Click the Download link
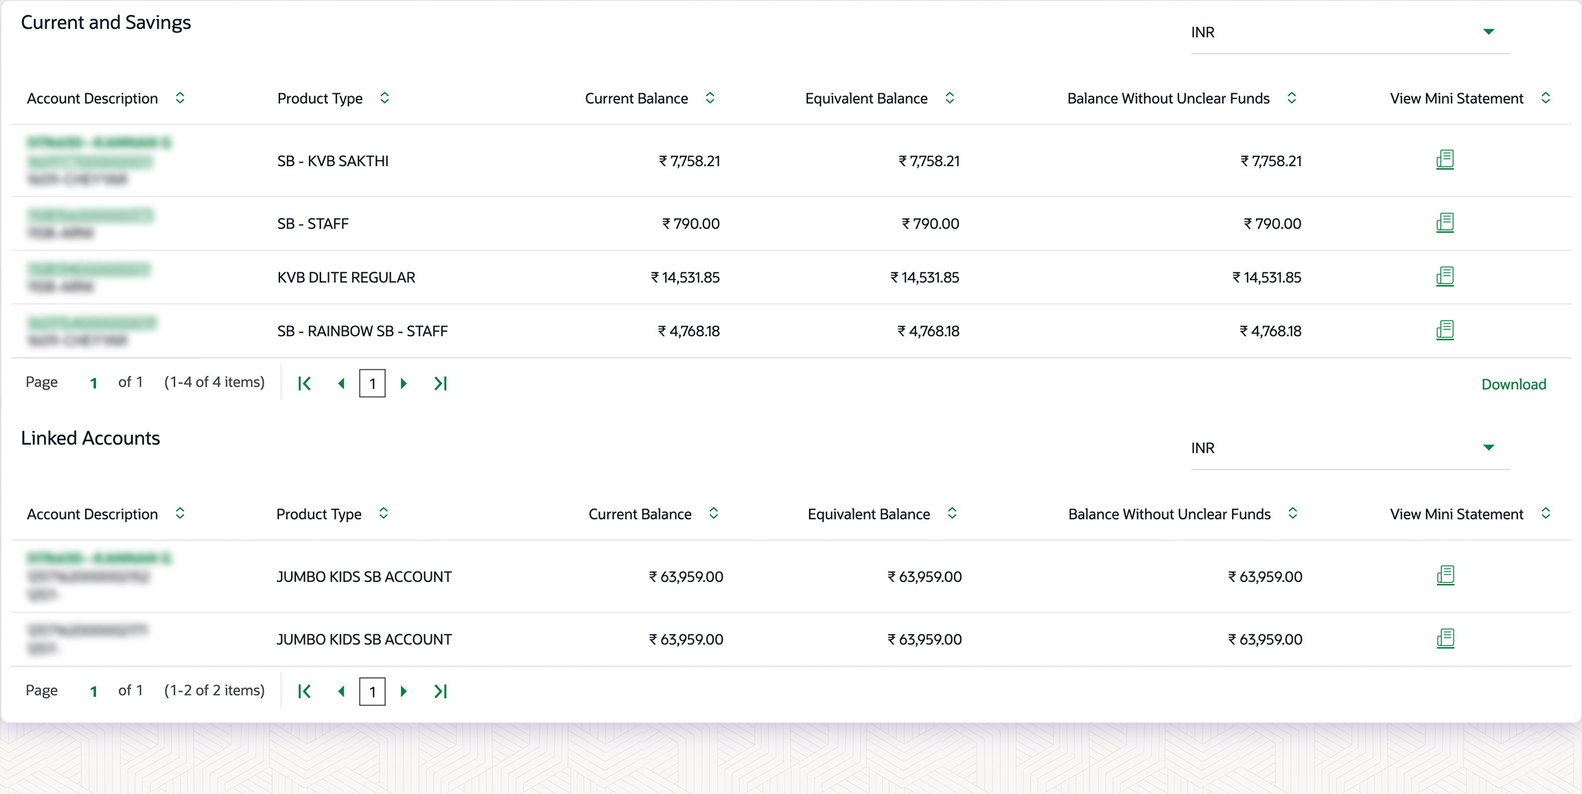The width and height of the screenshot is (1582, 794). 1513,384
